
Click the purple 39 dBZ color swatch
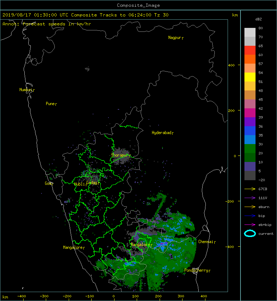click(250, 122)
